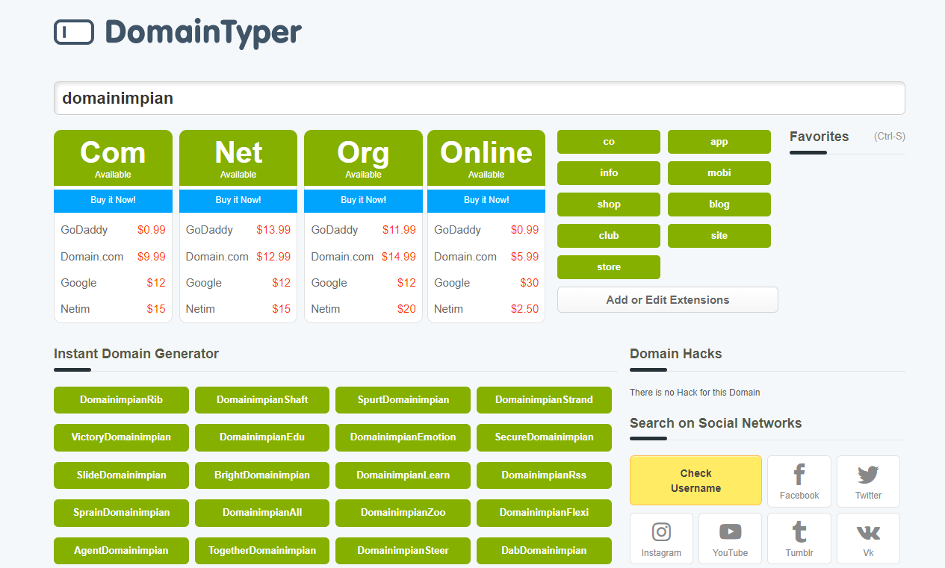Open the Tumblr social search
945x568 pixels.
799,538
